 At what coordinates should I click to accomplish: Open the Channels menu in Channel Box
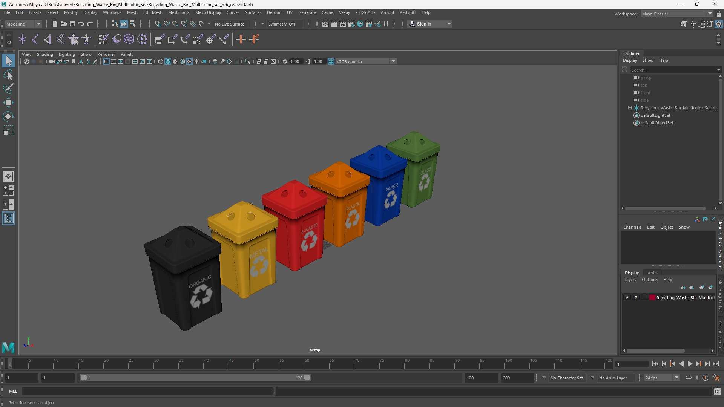[x=632, y=227]
